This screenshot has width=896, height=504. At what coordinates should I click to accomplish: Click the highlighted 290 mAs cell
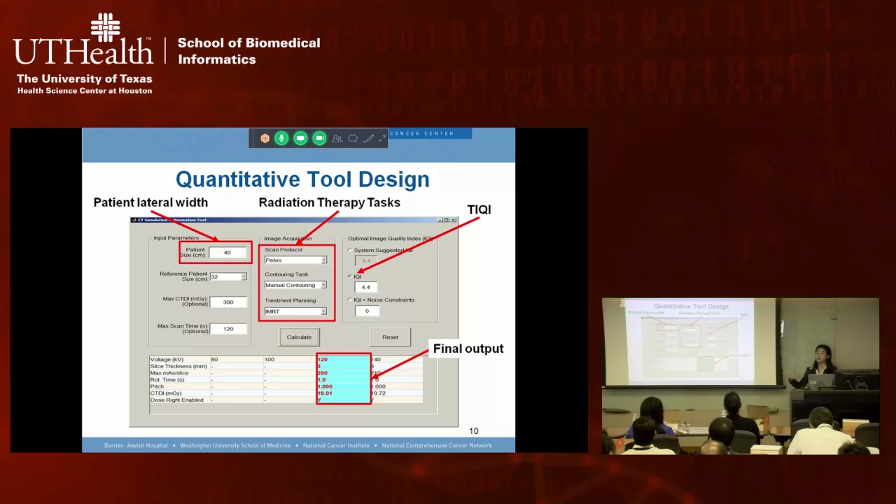(343, 373)
